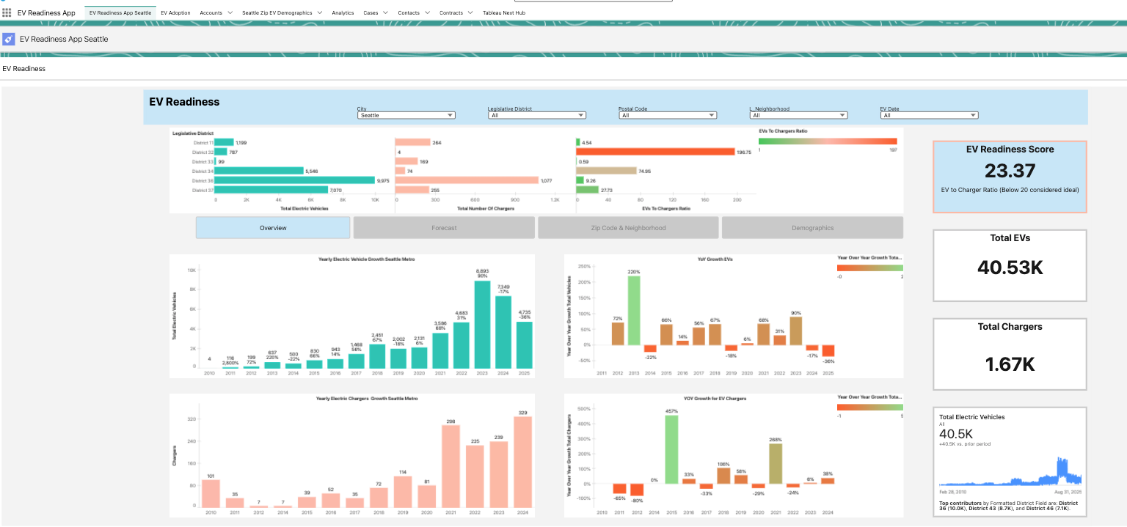The width and height of the screenshot is (1127, 527).
Task: Select the 2023 bar in Yearly EV Growth
Action: [482, 324]
